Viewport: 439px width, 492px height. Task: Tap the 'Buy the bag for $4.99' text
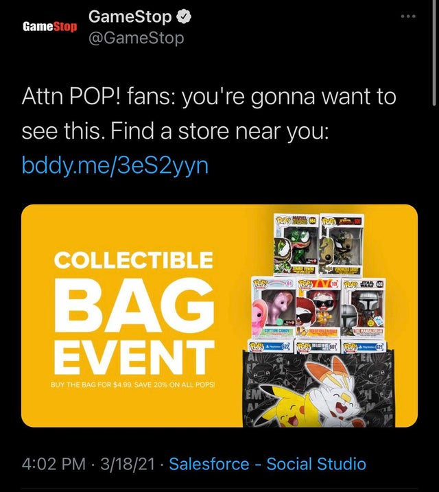(133, 385)
